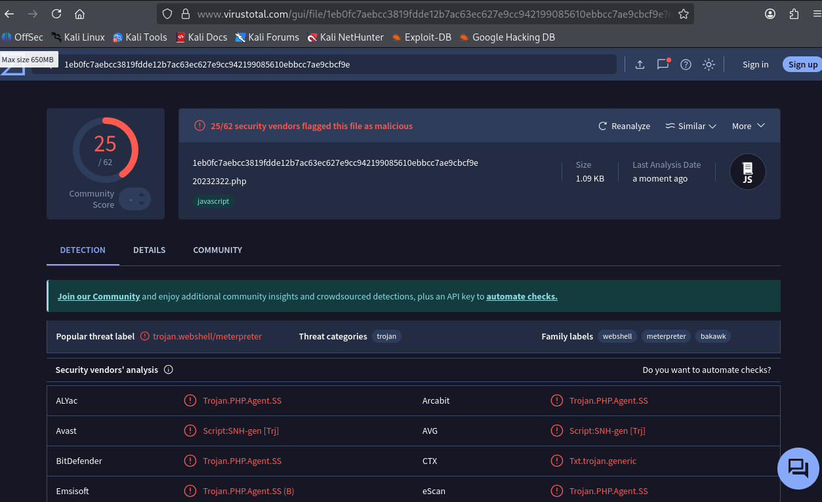Viewport: 822px width, 502px height.
Task: Open the Kali Linux bookmark
Action: [78, 37]
